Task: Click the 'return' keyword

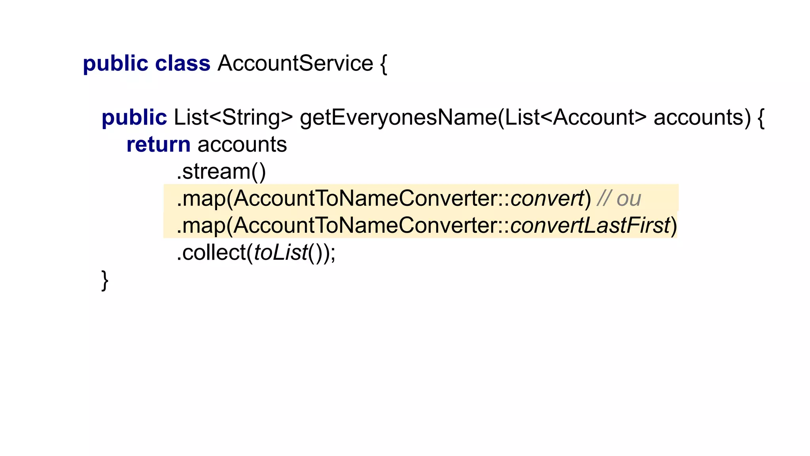Action: click(x=159, y=144)
